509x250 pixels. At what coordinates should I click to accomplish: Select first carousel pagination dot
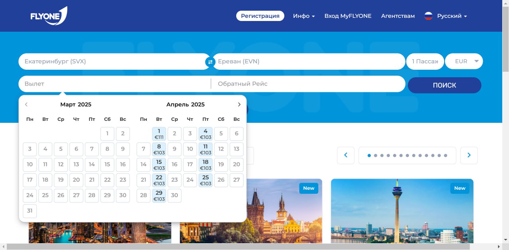tap(369, 155)
